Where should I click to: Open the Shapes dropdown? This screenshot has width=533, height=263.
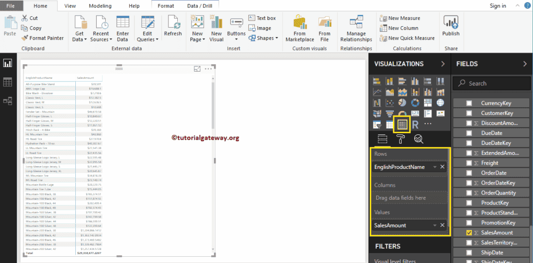click(x=264, y=38)
